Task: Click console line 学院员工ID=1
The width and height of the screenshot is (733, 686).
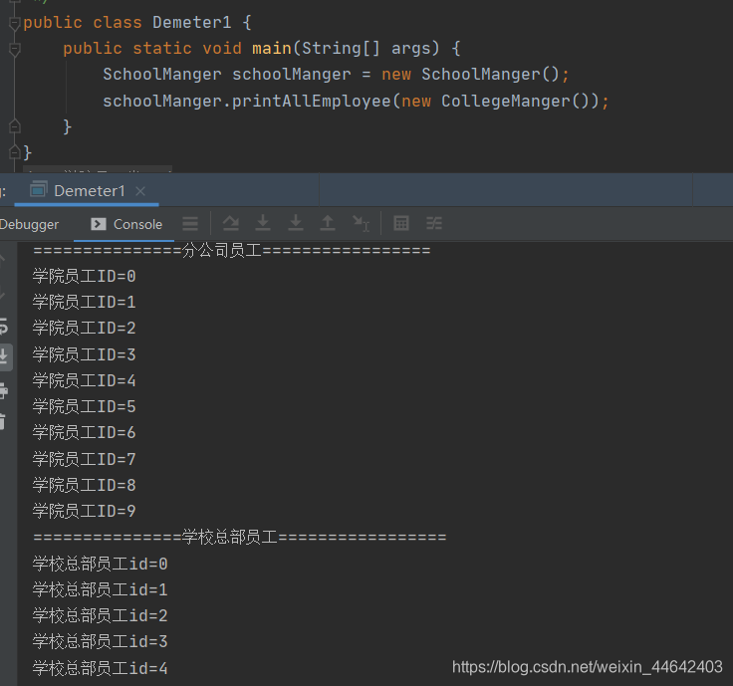Action: coord(84,302)
